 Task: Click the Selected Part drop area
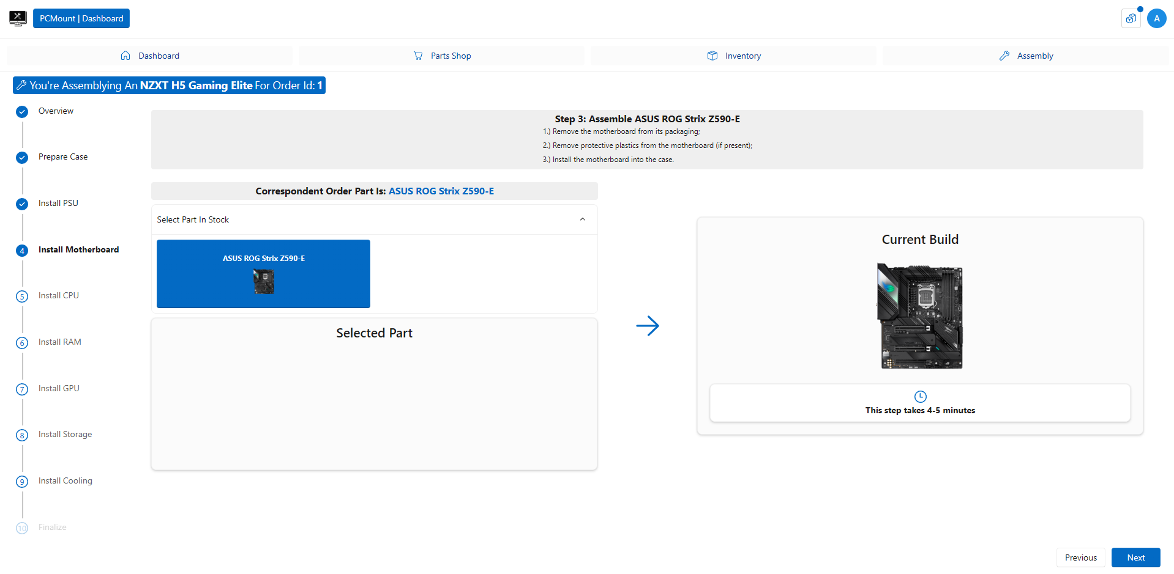(374, 394)
